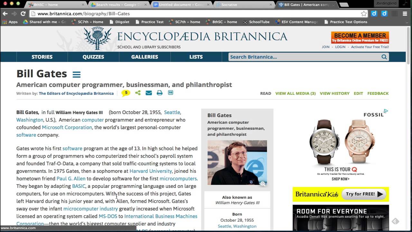Share the article with the green share icon

(138, 93)
